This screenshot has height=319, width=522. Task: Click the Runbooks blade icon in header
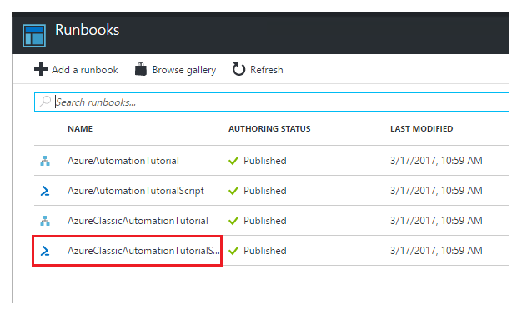[34, 35]
